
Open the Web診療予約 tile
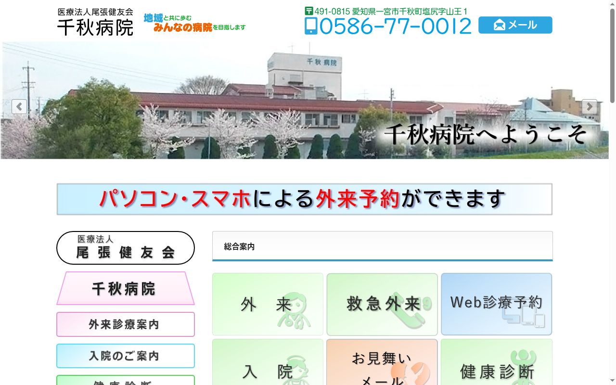[497, 304]
